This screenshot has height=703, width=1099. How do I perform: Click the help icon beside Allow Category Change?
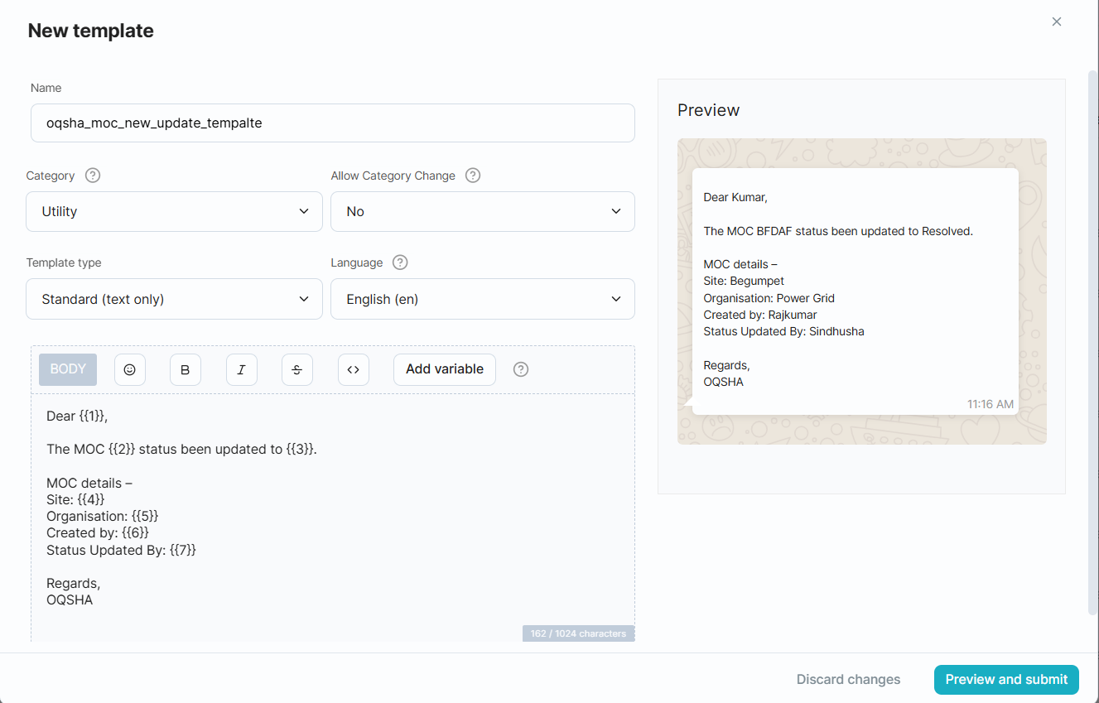point(473,176)
